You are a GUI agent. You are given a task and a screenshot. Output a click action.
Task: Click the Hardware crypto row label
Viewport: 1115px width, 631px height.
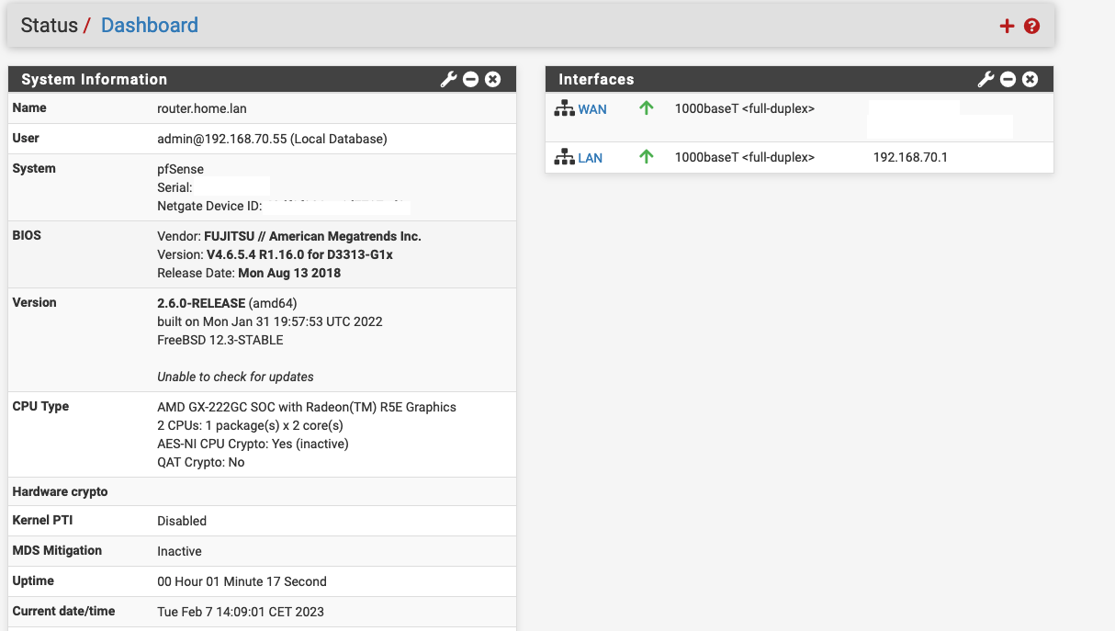[60, 491]
